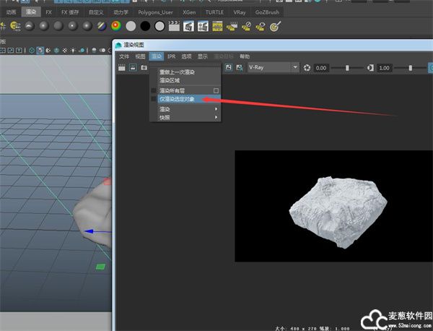Click the gamma icon beside the 1.00 field
This screenshot has width=433, height=331.
[371, 67]
